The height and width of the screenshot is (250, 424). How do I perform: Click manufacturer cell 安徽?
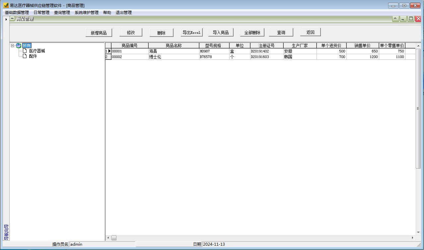[300, 51]
